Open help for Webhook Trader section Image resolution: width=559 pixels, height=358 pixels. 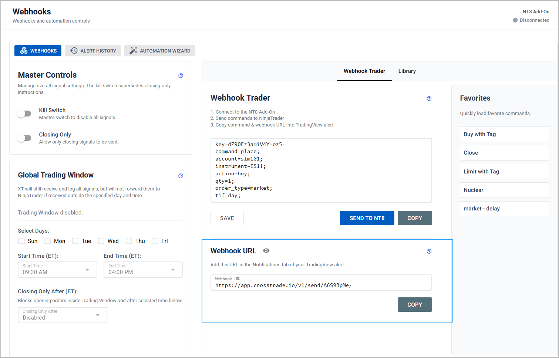(x=429, y=99)
